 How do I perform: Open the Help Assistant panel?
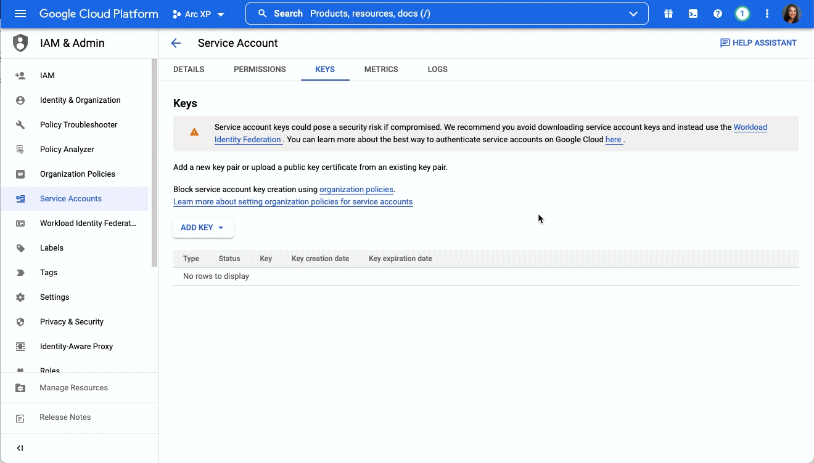(x=758, y=43)
